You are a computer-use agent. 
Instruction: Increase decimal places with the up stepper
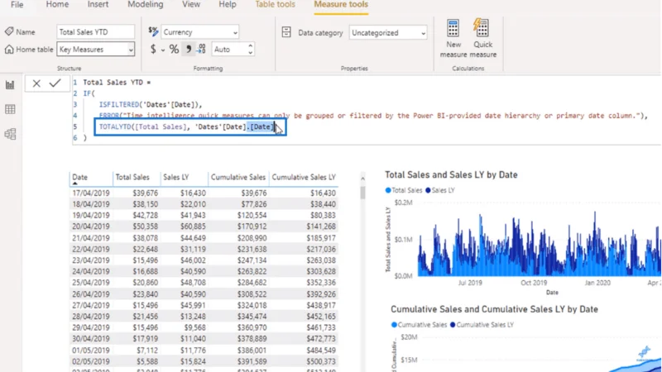(x=251, y=46)
